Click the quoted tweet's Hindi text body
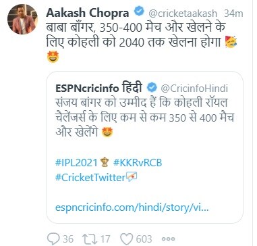Image resolution: width=257 pixels, height=246 pixels. coord(144,118)
